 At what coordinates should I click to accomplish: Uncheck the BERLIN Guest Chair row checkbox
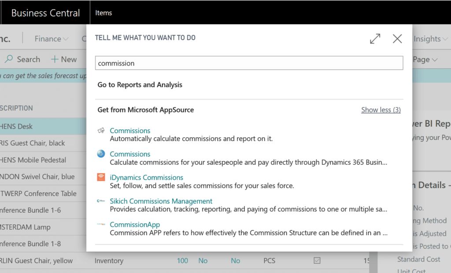tap(317, 260)
